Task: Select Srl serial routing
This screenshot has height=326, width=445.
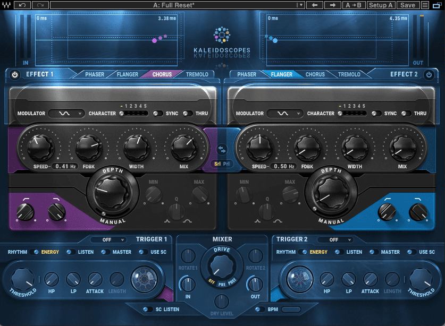Action: [x=217, y=164]
